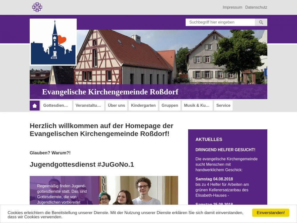The width and height of the screenshot is (297, 223).
Task: Click the Evangelische Kirchengemeinde Roßdorf title
Action: [110, 92]
